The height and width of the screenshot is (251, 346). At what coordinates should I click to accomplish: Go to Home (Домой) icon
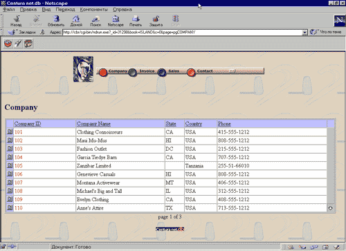tap(76, 21)
